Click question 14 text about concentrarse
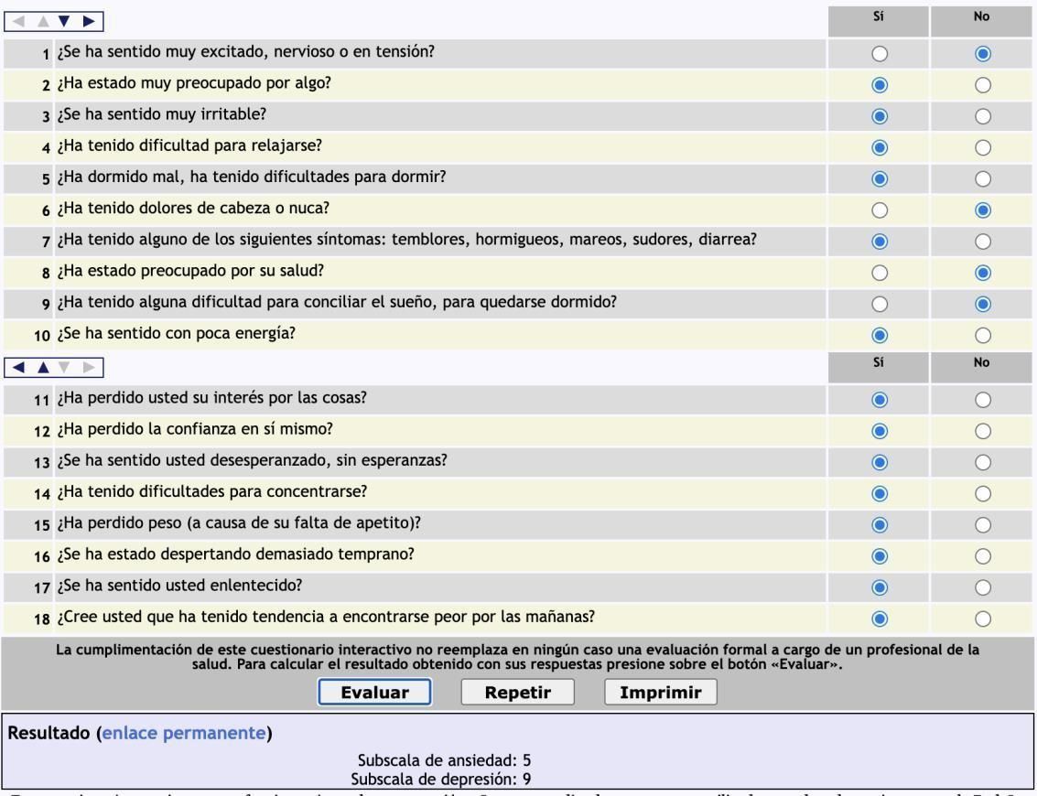 (x=211, y=492)
